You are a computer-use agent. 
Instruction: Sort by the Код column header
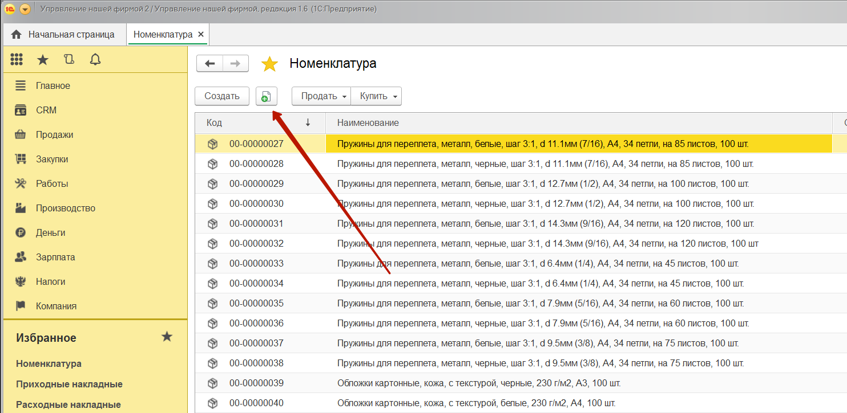215,122
